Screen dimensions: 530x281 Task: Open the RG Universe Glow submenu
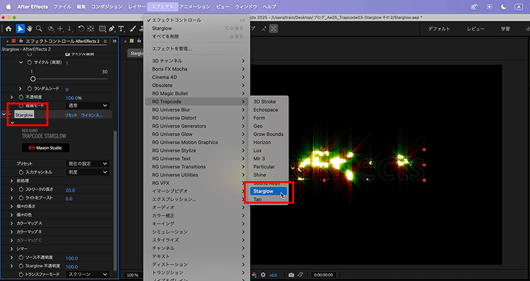(197, 134)
